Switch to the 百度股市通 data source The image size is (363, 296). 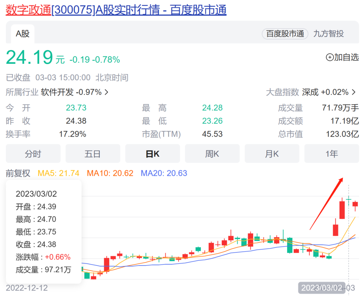coord(285,34)
